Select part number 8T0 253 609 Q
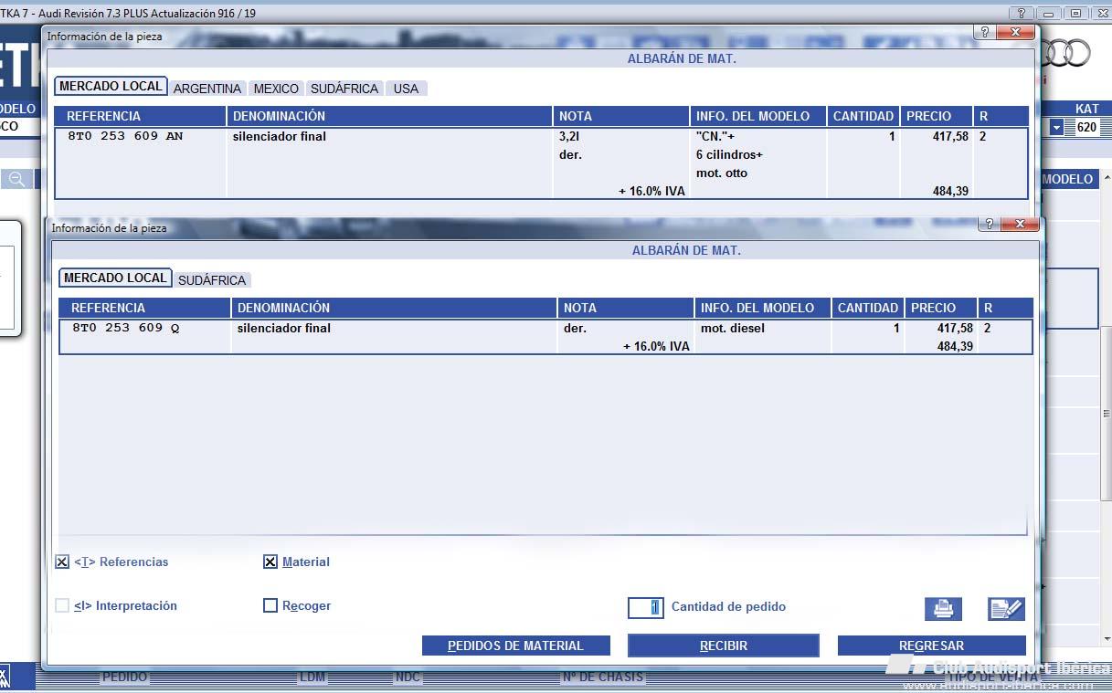The width and height of the screenshot is (1112, 693). point(126,329)
